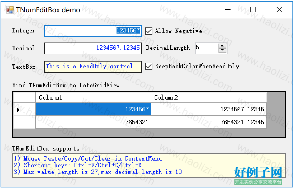This screenshot has width=293, height=188.
Task: Click the DecimalLength value field
Action: (x=207, y=48)
